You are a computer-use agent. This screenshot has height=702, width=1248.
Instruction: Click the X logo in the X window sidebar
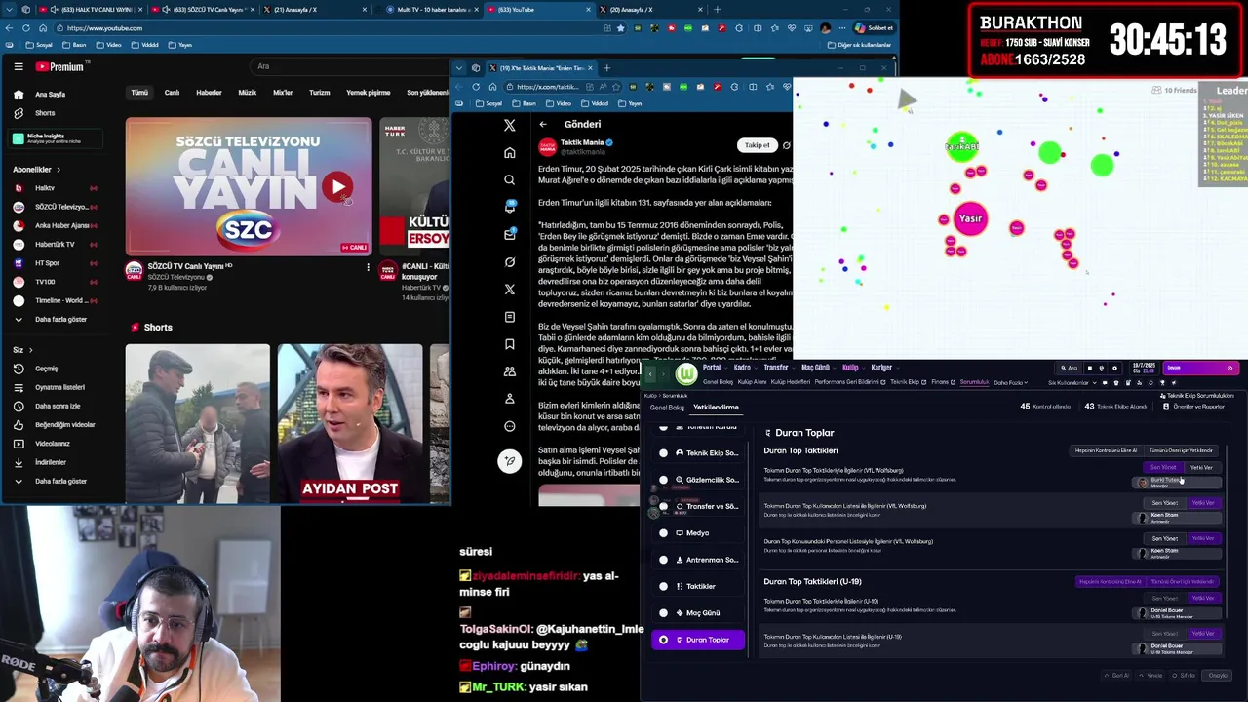click(x=509, y=125)
